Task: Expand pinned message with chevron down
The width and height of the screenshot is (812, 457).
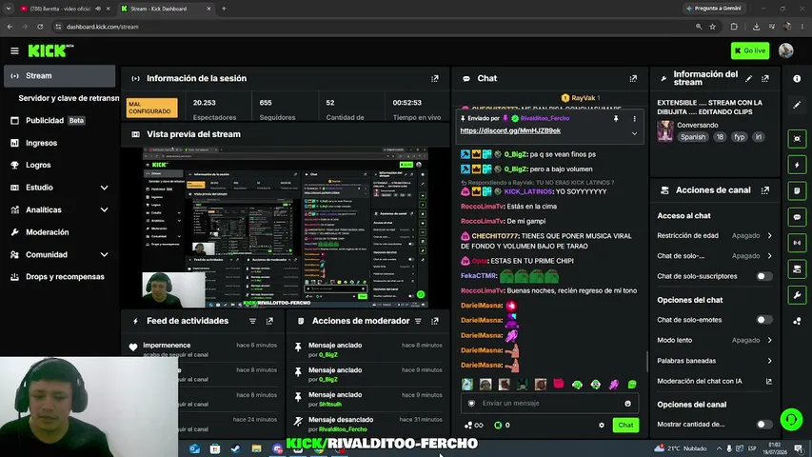Action: pos(634,133)
